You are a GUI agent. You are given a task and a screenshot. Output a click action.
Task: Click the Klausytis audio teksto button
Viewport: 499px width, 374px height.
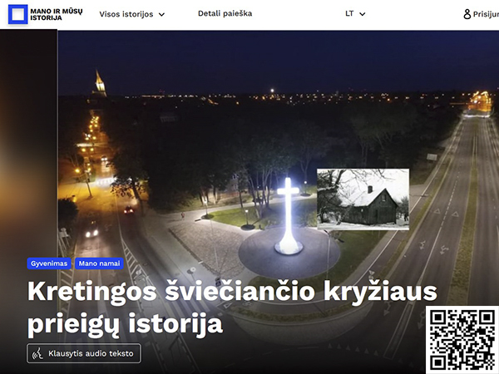84,353
